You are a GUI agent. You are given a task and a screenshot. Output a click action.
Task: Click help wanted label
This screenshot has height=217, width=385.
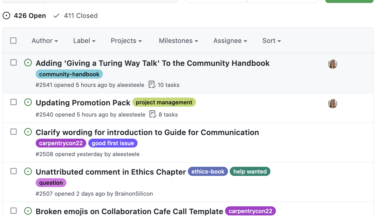[250, 171]
